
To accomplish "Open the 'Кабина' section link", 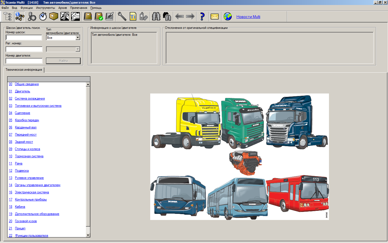I will [20, 207].
